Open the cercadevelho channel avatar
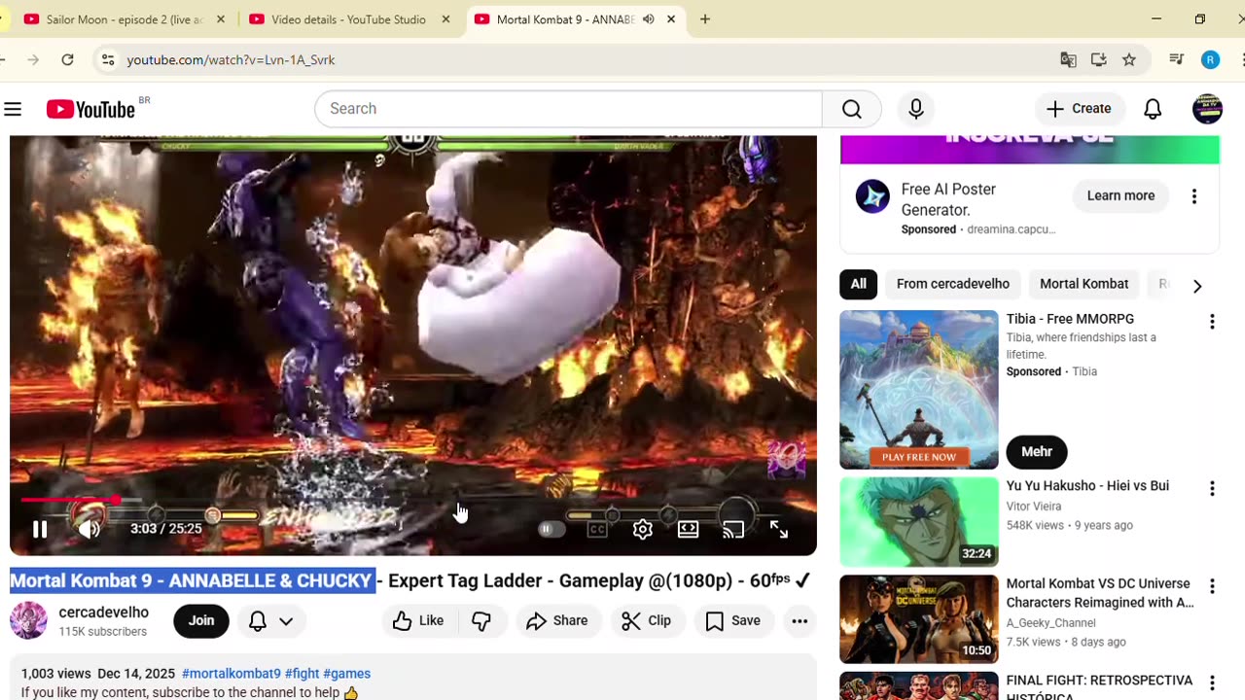The width and height of the screenshot is (1245, 700). coord(28,620)
